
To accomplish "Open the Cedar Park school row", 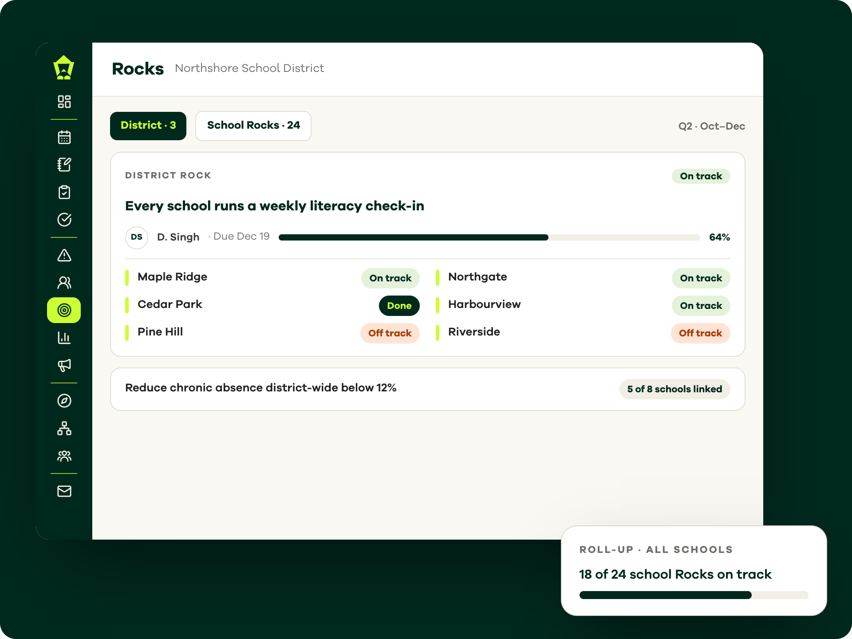I will click(x=272, y=305).
